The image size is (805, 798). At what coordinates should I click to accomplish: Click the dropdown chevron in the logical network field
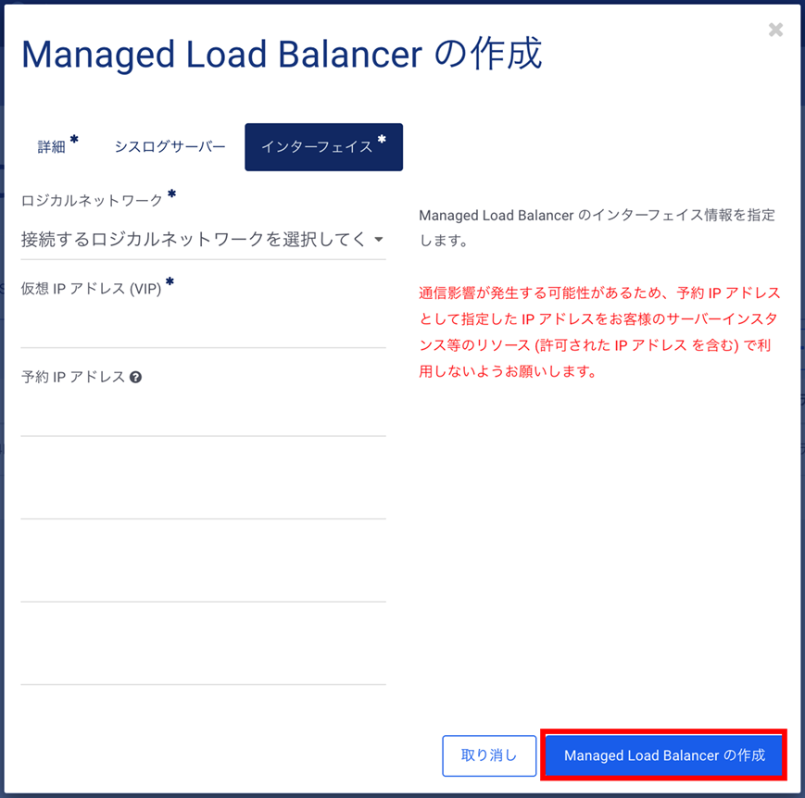377,239
